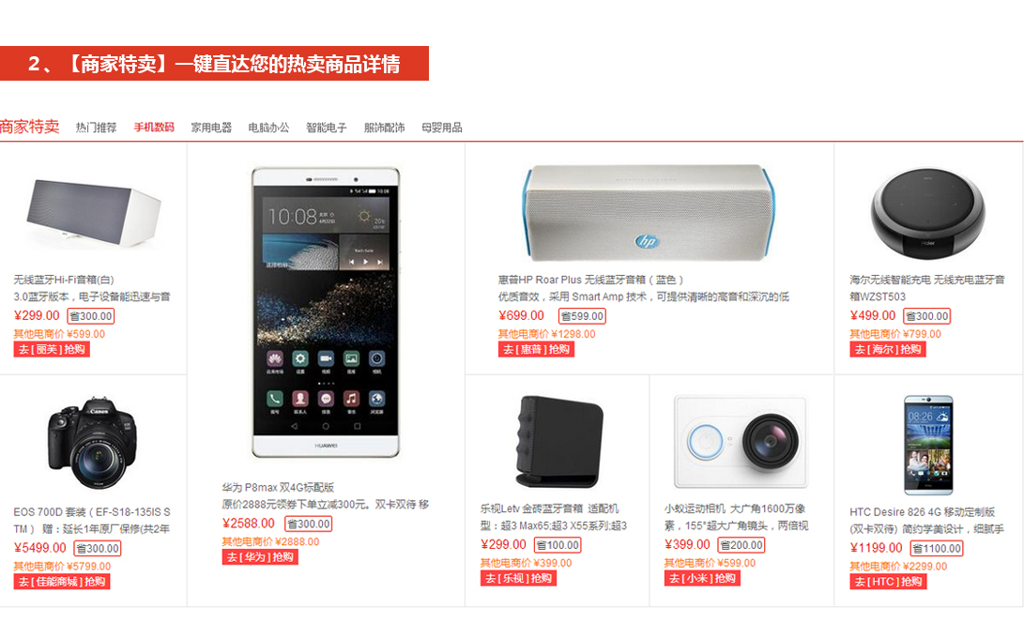Image resolution: width=1024 pixels, height=623 pixels.
Task: Open the HP Roar Plus speaker image
Action: (x=649, y=213)
